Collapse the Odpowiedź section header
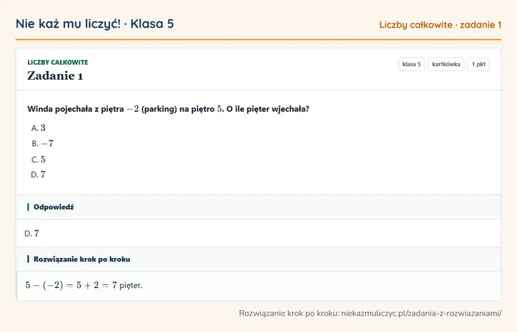Viewport: 517px width, 332px height. pos(258,207)
